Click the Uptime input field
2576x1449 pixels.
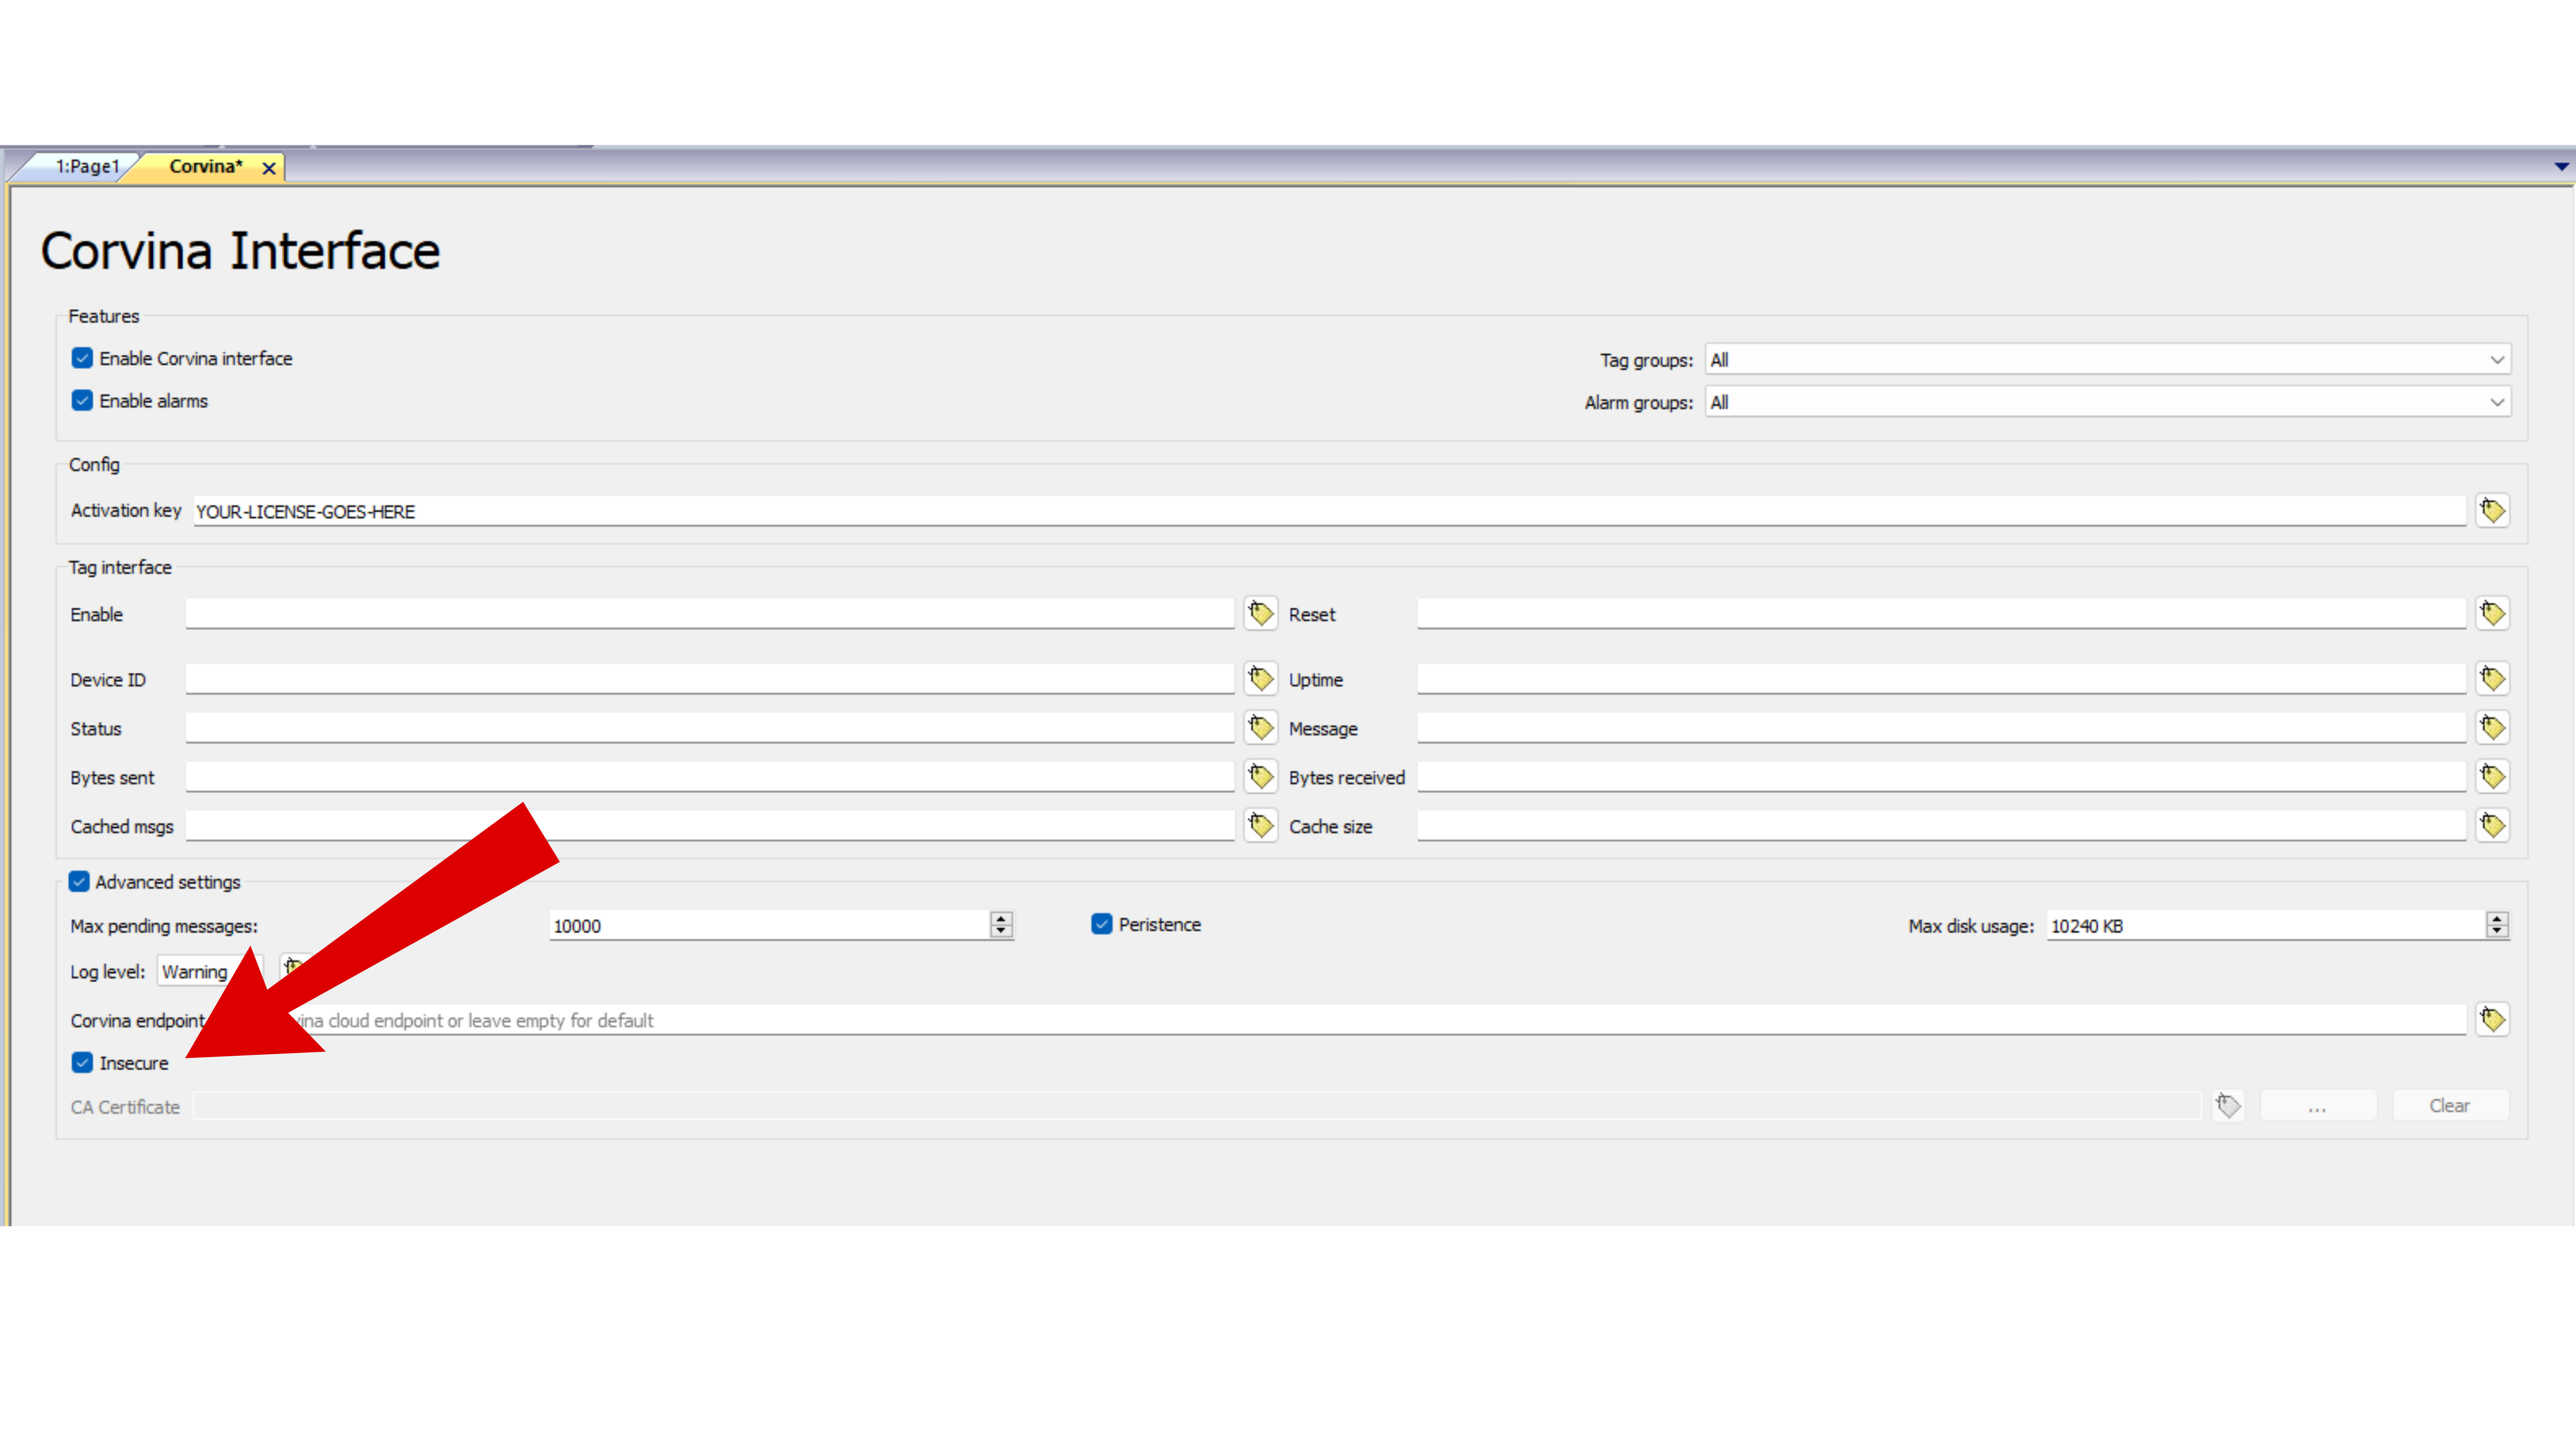[x=1942, y=679]
